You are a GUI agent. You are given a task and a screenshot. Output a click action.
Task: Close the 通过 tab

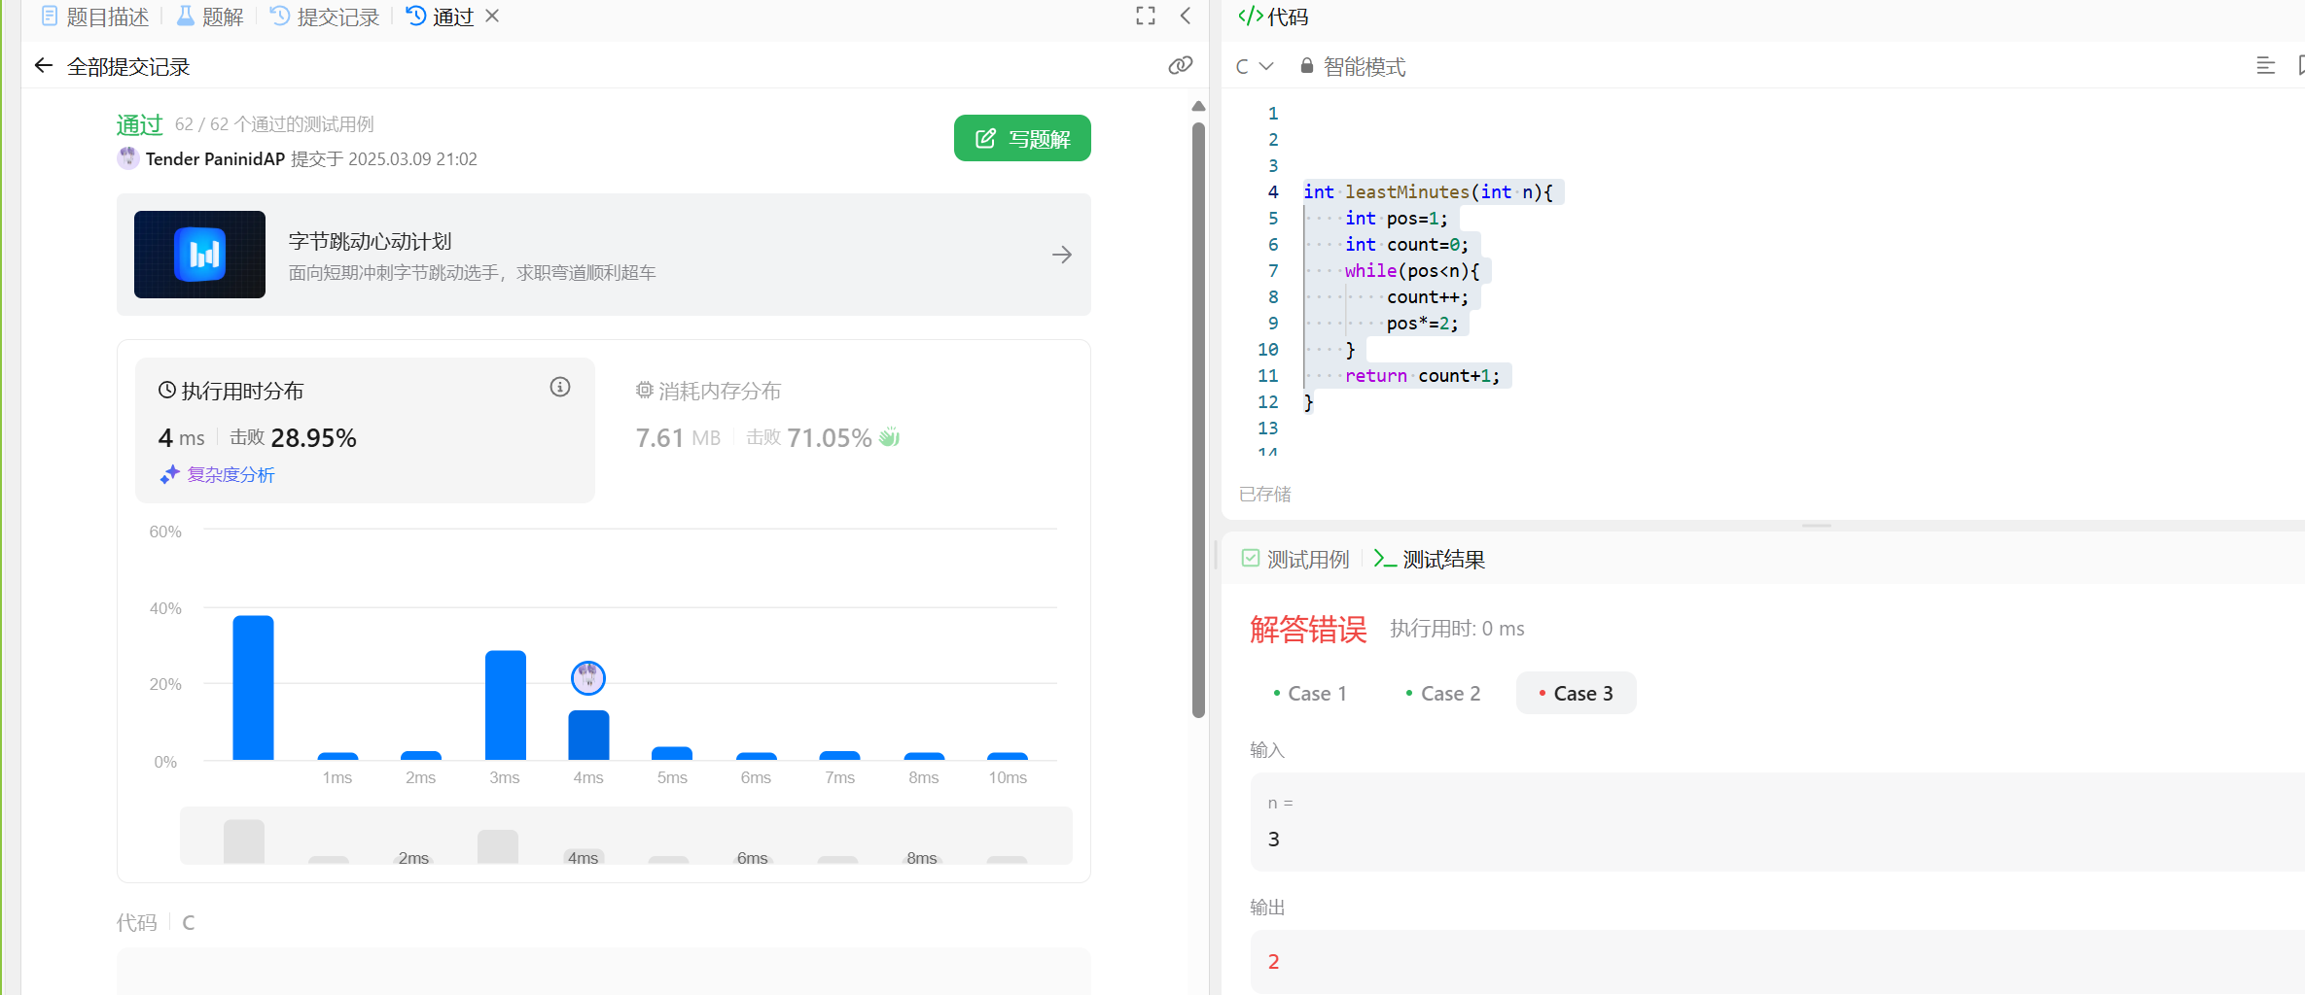(x=492, y=17)
